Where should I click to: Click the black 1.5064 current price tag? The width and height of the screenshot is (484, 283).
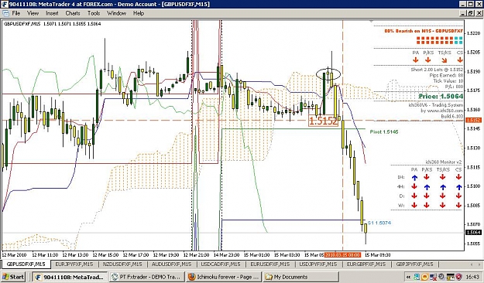coord(473,233)
